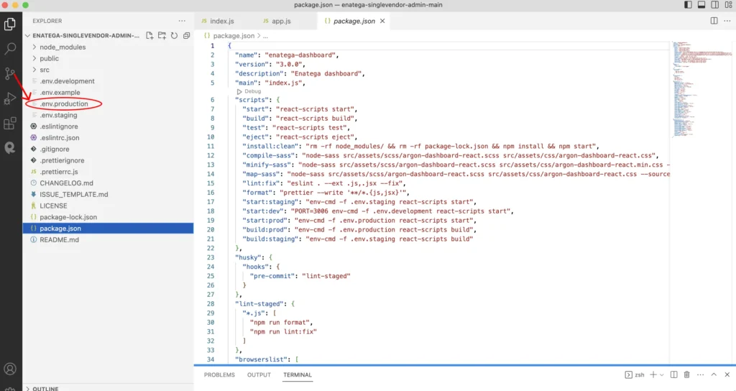The width and height of the screenshot is (736, 391).
Task: Open the Source Control view
Action: click(11, 73)
